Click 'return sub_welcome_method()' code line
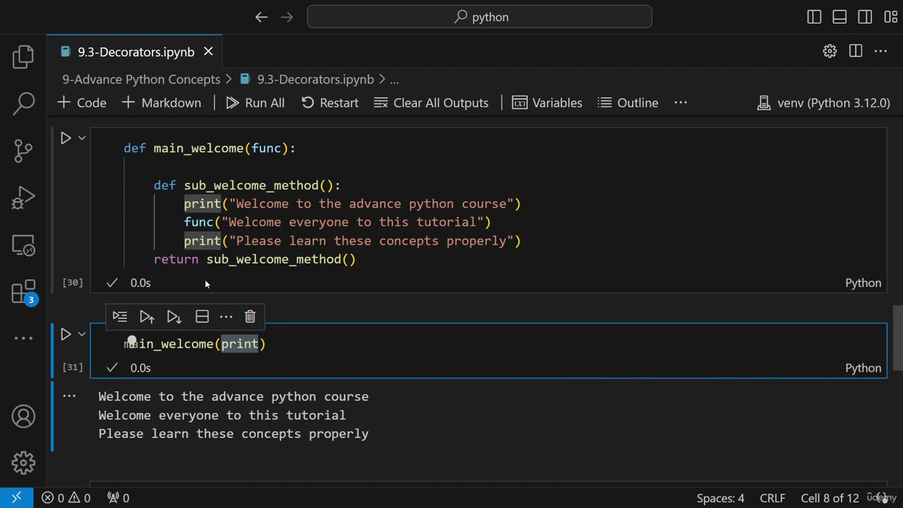The image size is (903, 508). [255, 260]
